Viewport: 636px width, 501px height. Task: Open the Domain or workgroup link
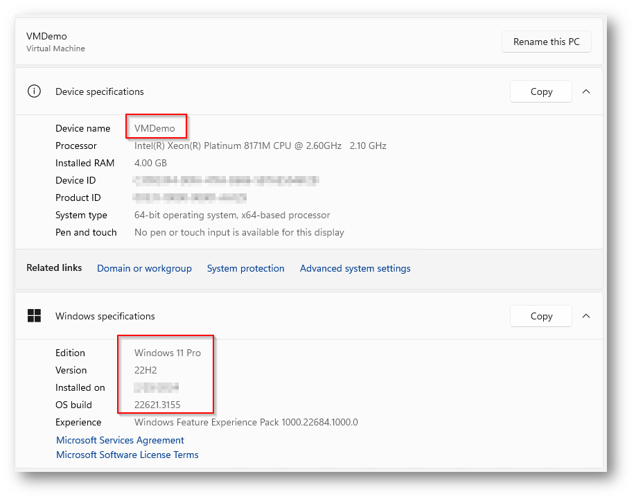[144, 268]
